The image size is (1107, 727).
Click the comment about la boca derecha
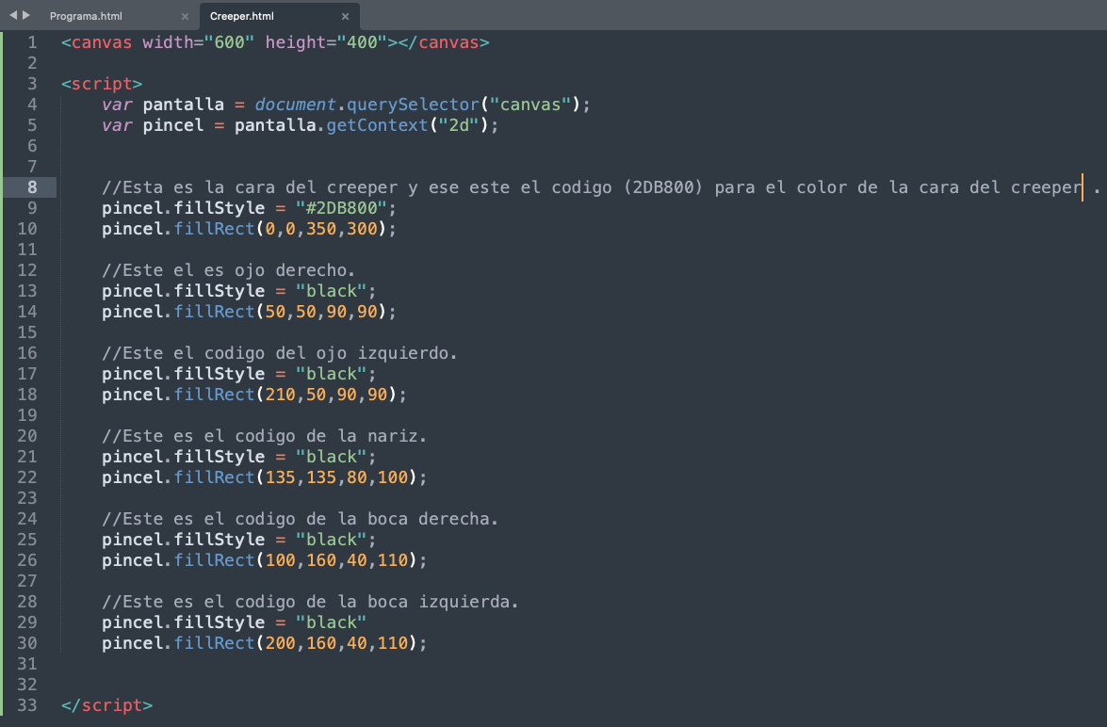(300, 519)
